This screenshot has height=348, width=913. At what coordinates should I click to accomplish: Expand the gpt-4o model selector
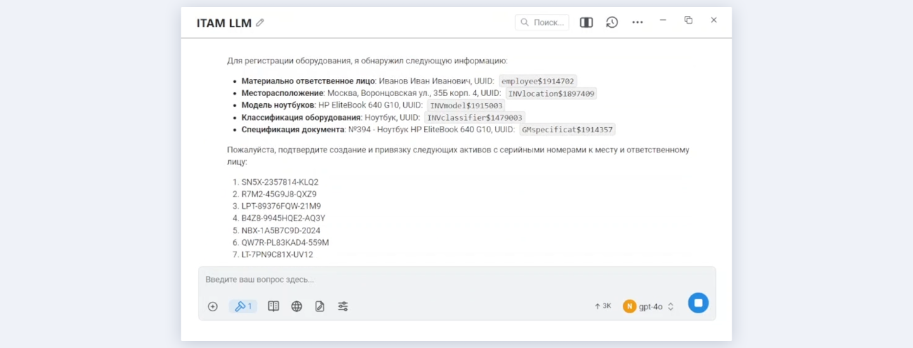pyautogui.click(x=650, y=307)
